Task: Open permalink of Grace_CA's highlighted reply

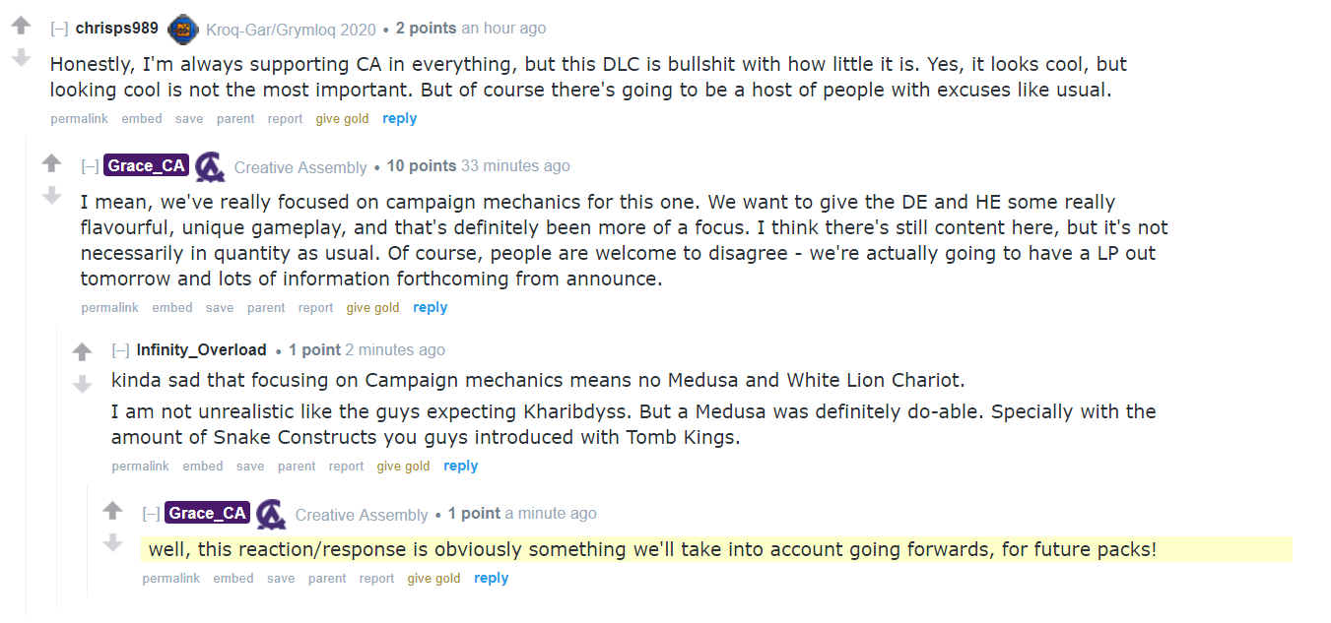Action: pyautogui.click(x=170, y=579)
